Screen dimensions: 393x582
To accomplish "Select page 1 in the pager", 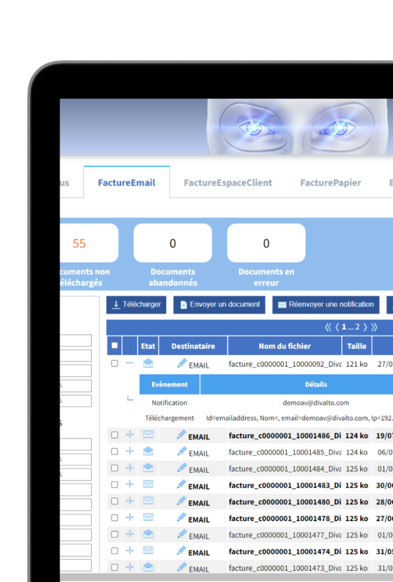I will (344, 327).
